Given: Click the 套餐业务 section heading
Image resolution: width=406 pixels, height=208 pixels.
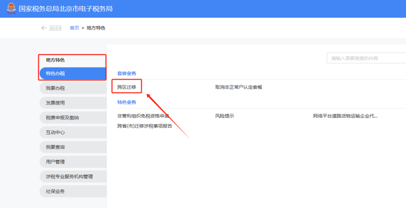Looking at the screenshot, I should point(127,74).
